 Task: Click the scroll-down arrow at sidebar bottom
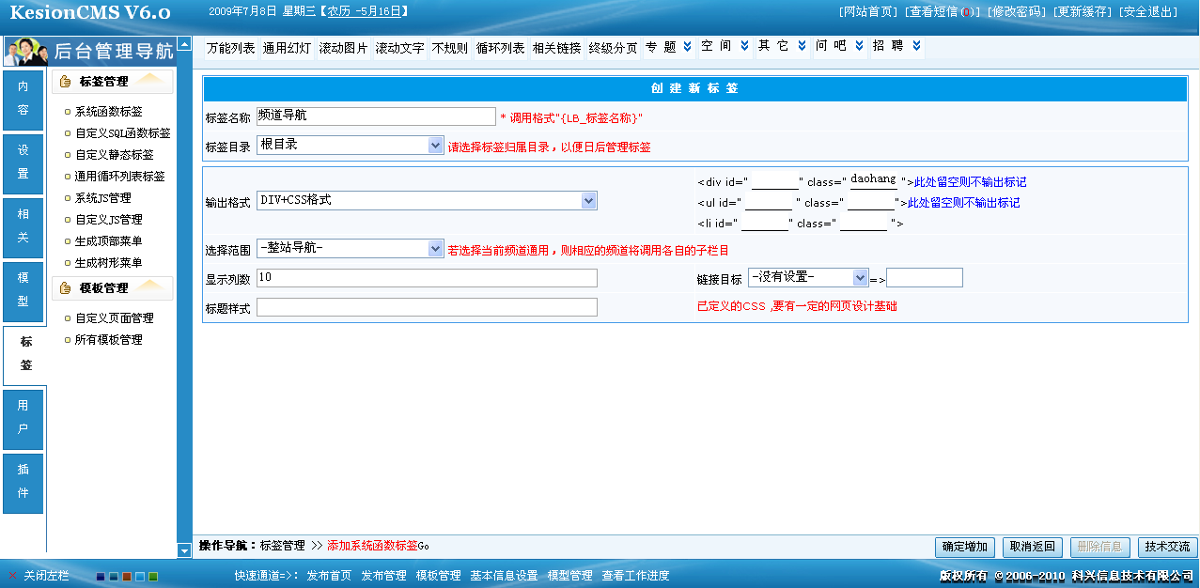[x=184, y=550]
